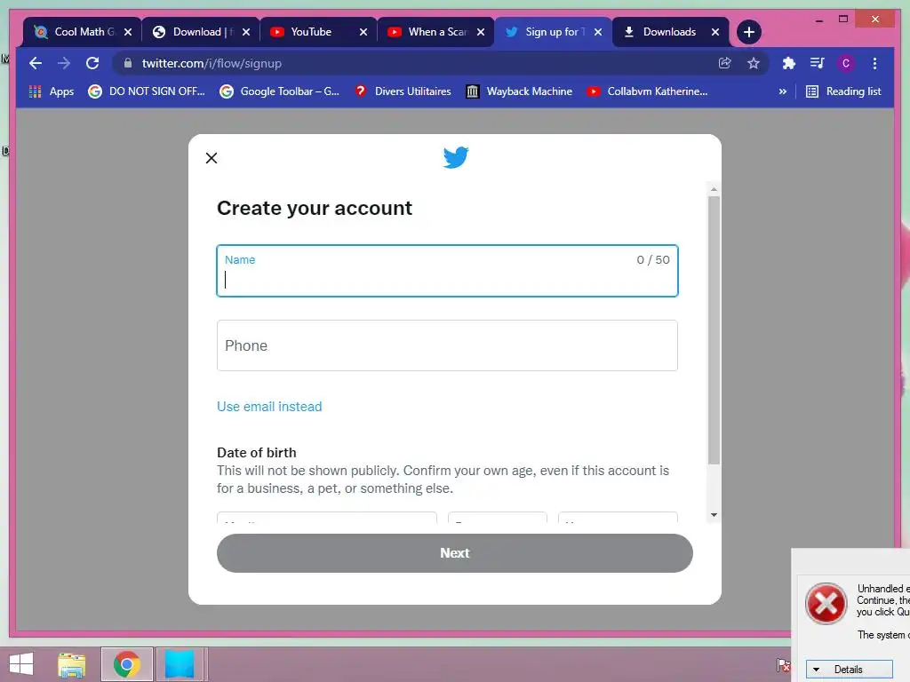Open Apps bookmark shortcut
The height and width of the screenshot is (682, 910).
point(52,91)
